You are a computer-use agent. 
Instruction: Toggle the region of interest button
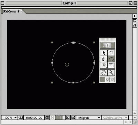68,117
